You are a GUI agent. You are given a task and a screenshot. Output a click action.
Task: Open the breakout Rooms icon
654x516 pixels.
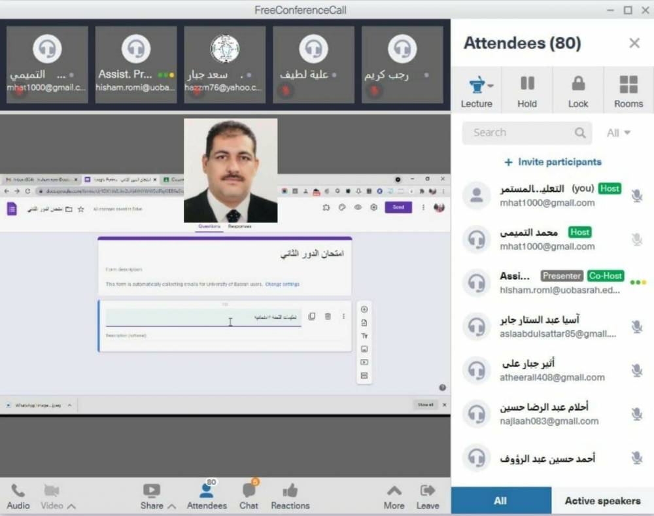tap(628, 84)
